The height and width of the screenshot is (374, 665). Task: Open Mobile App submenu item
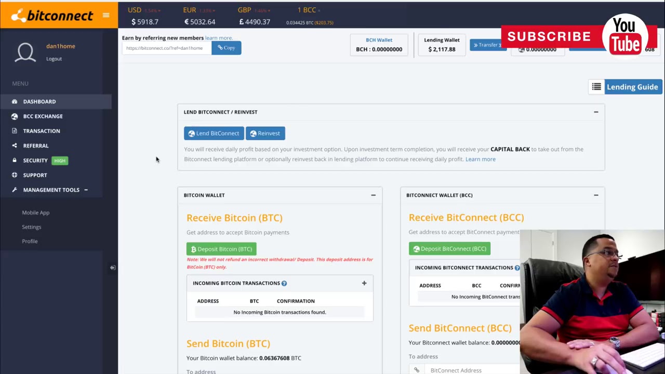click(x=36, y=212)
